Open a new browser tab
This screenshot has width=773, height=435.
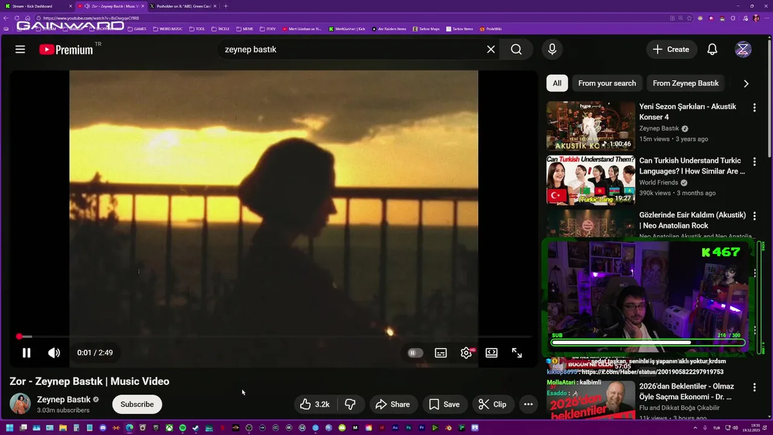(226, 6)
